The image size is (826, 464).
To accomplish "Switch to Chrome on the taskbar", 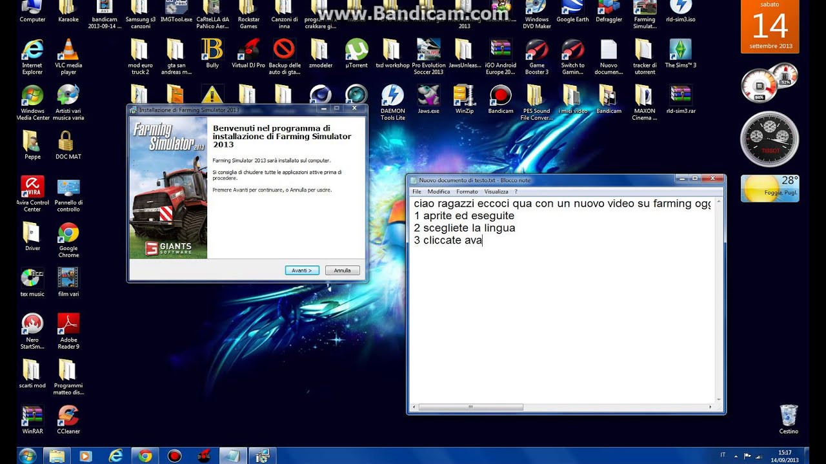I will (x=145, y=456).
